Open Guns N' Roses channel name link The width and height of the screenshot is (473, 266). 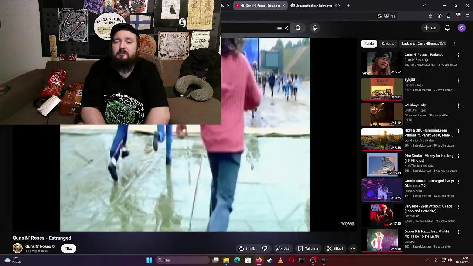pos(38,246)
